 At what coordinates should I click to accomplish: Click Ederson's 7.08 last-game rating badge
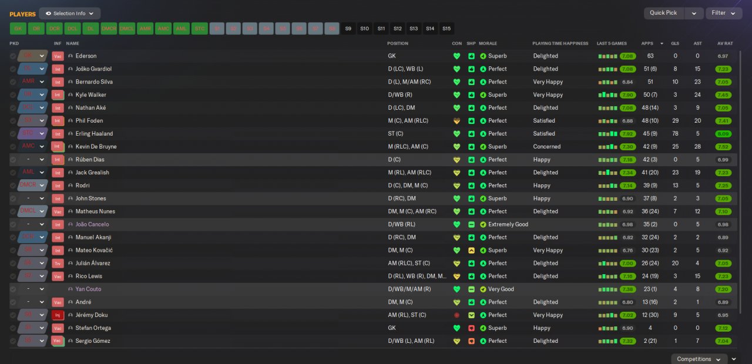click(627, 56)
